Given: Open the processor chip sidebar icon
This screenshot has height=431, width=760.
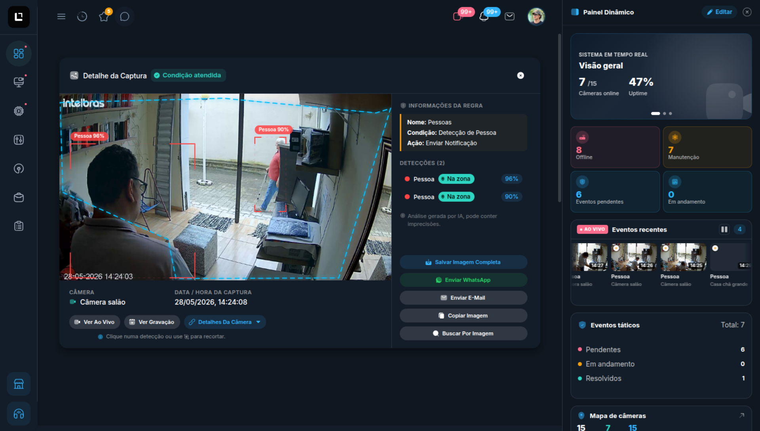Looking at the screenshot, I should tap(19, 111).
